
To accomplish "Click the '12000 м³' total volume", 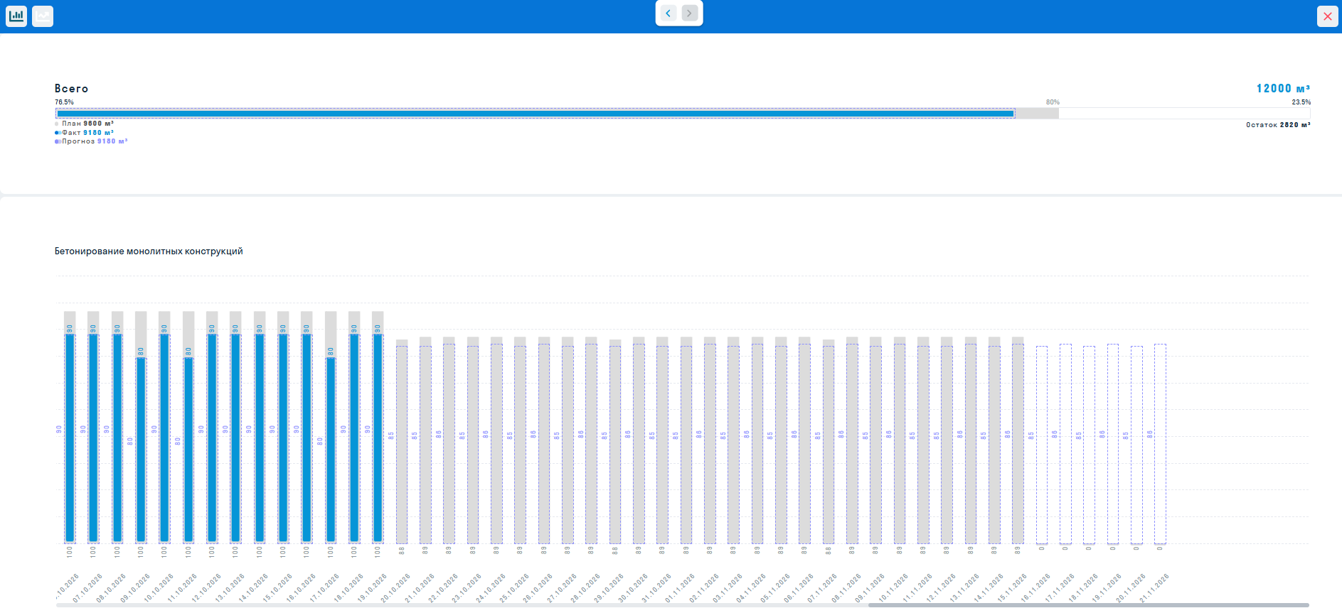I will [1283, 89].
